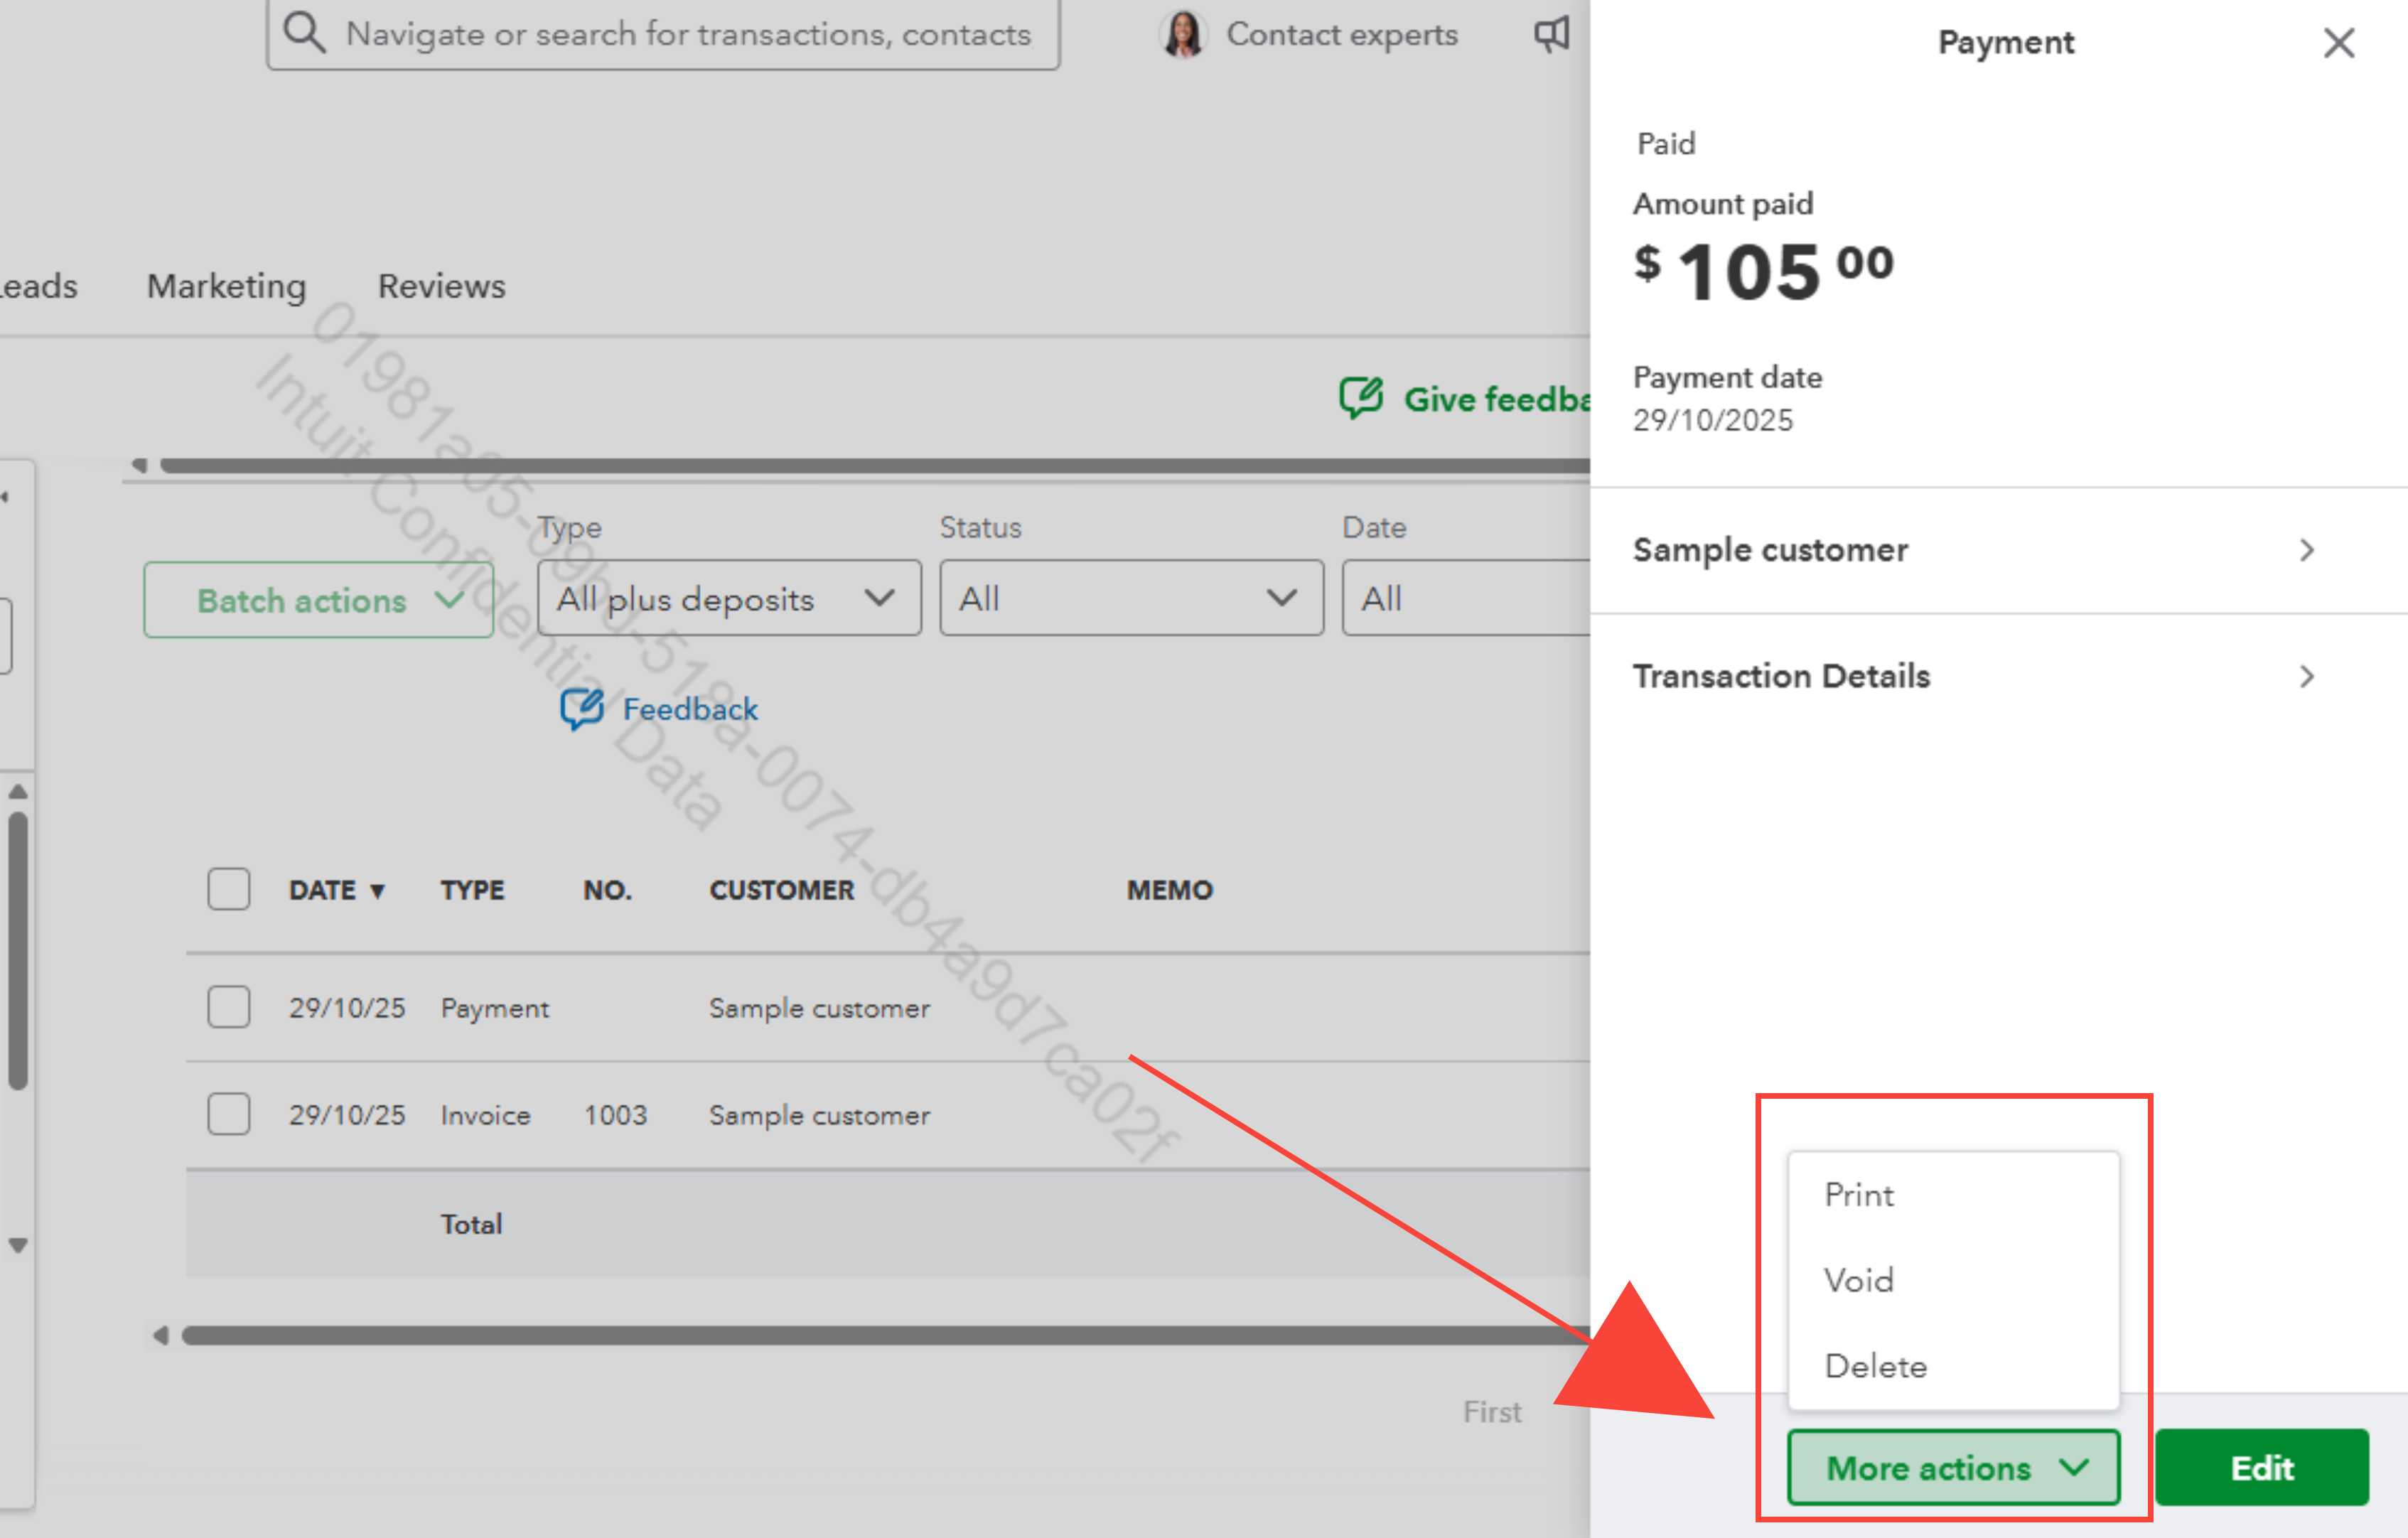Check the Payment row checkbox
Image resolution: width=2408 pixels, height=1538 pixels.
pyautogui.click(x=229, y=1007)
